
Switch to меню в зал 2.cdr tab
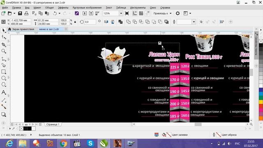click(49, 29)
